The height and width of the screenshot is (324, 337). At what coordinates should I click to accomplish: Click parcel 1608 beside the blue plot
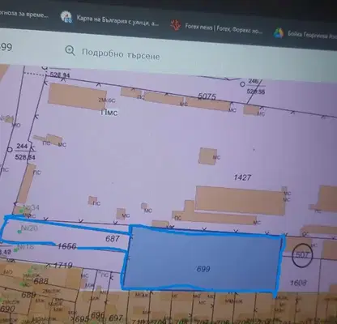pyautogui.click(x=298, y=283)
